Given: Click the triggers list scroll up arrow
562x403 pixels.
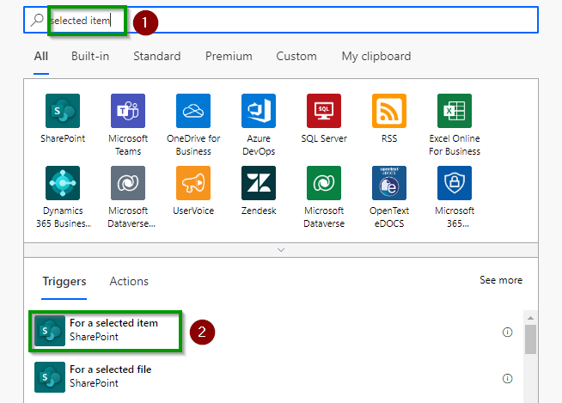Looking at the screenshot, I should pos(530,318).
